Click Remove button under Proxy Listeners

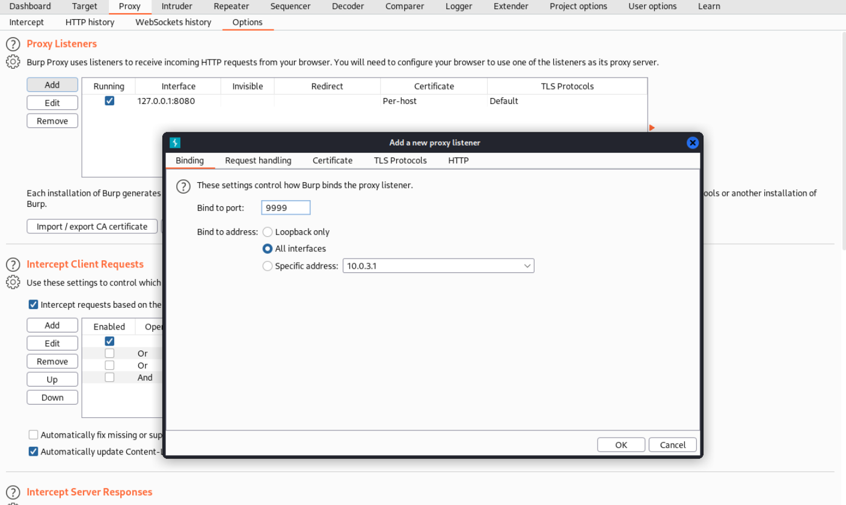[x=52, y=121]
